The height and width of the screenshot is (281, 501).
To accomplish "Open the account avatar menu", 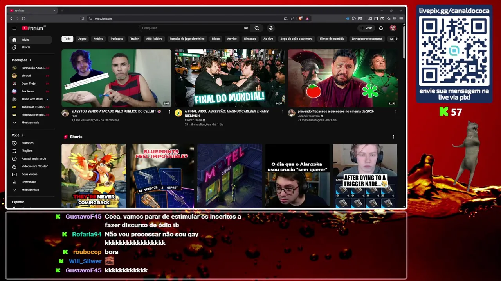I will (x=393, y=28).
